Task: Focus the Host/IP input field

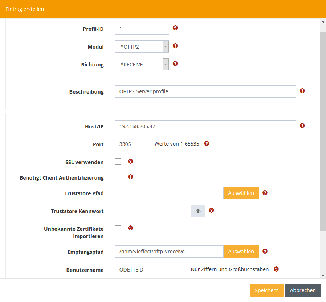Action: (x=205, y=126)
